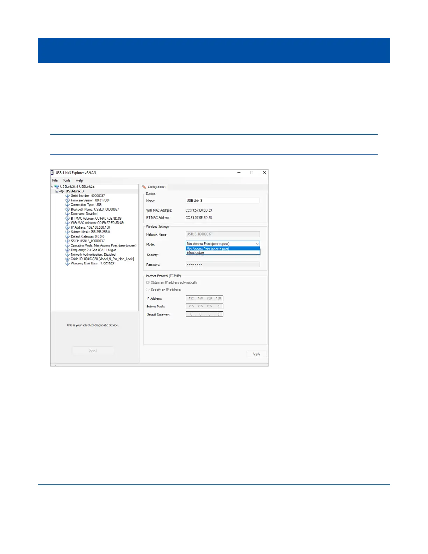Click the info icon beside Cable ID
Image resolution: width=428 pixels, height=554 pixels.
[x=67, y=259]
